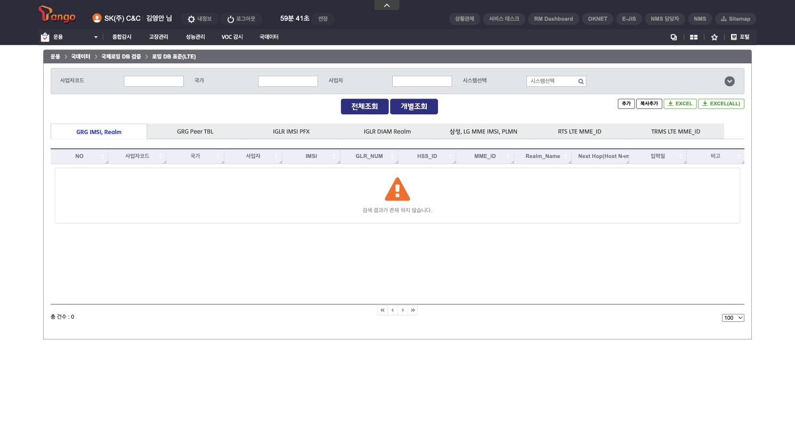Go to the first page of results

pyautogui.click(x=382, y=310)
